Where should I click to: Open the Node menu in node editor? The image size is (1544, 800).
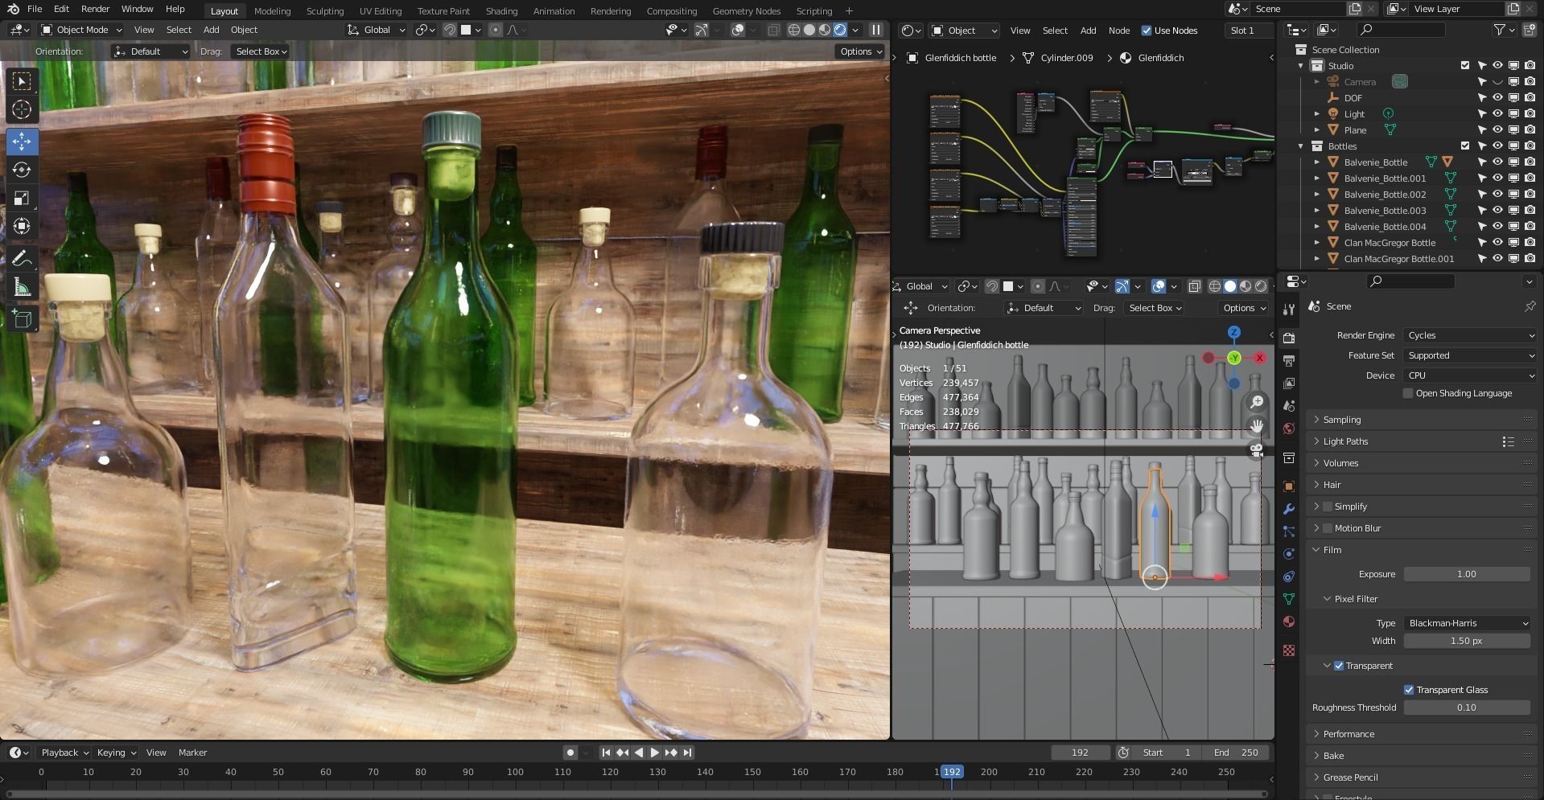point(1119,31)
